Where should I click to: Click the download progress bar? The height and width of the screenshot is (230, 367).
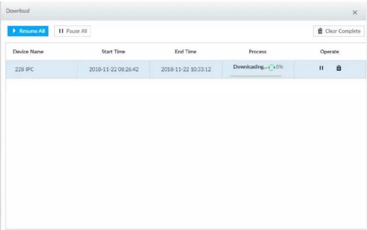click(x=255, y=76)
